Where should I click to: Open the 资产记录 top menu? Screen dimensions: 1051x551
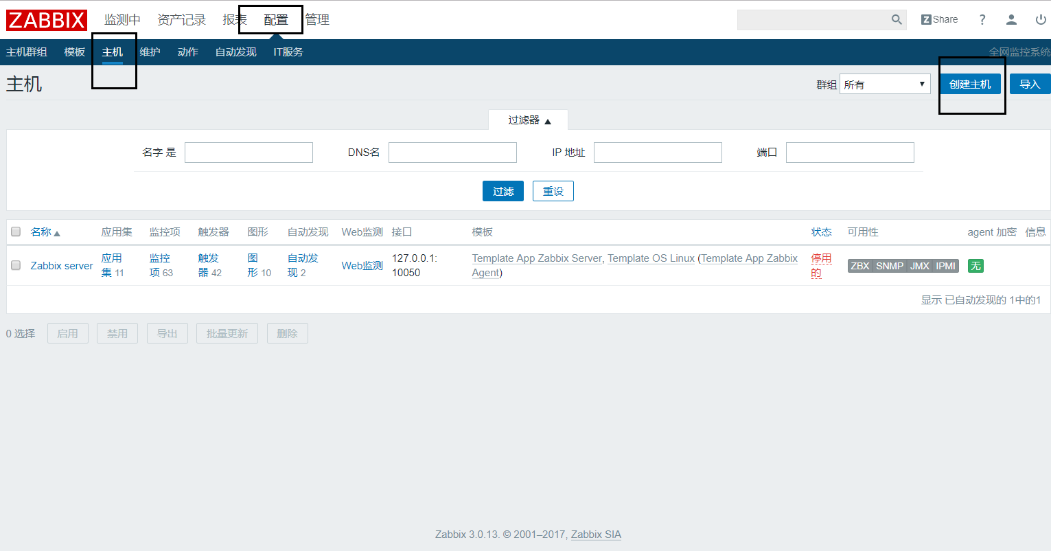181,20
